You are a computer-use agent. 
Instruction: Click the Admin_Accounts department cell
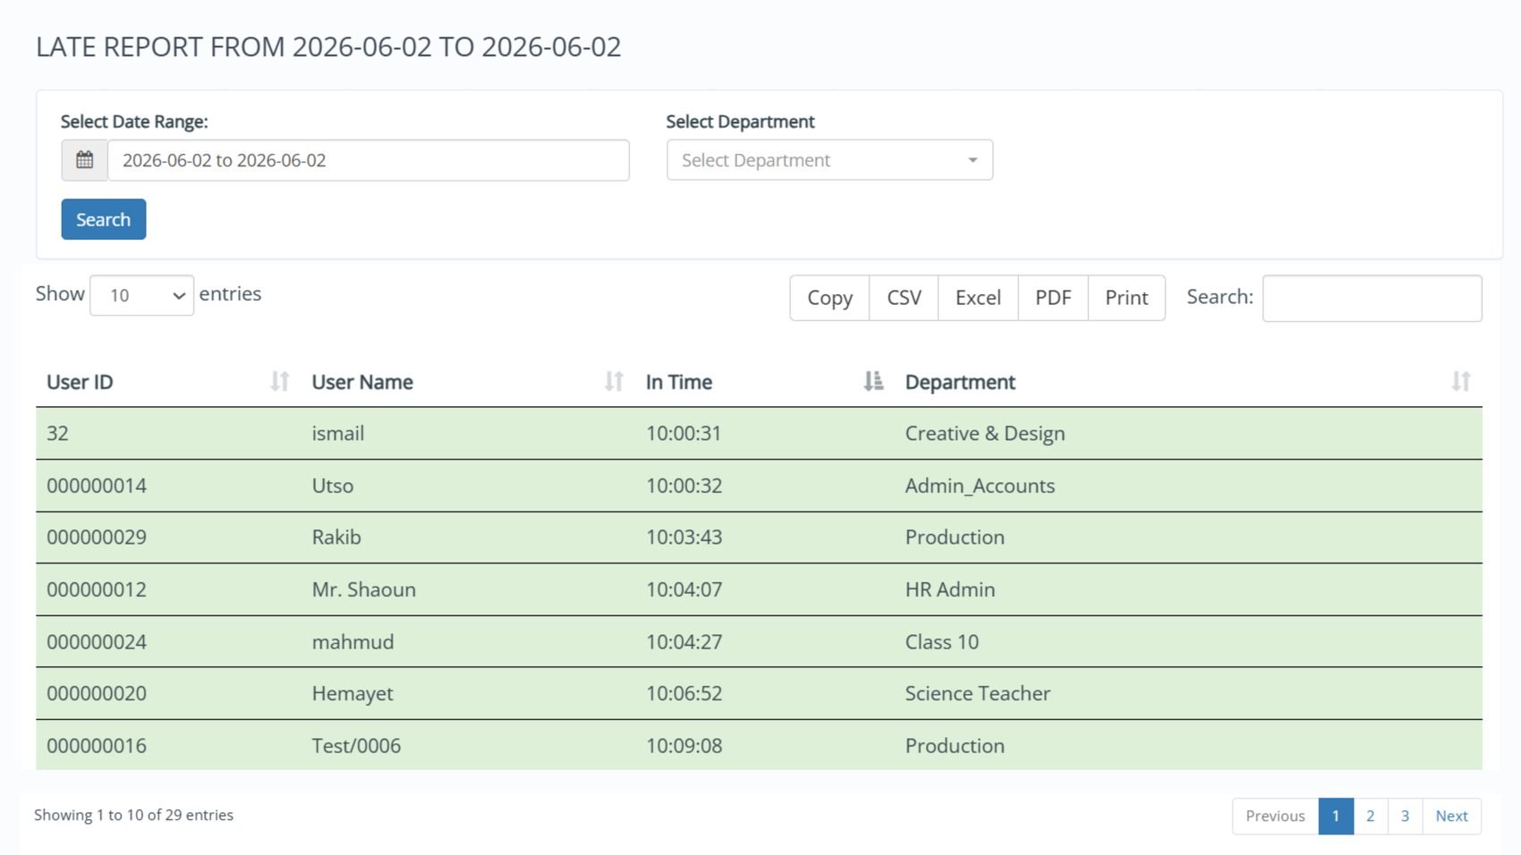(980, 486)
